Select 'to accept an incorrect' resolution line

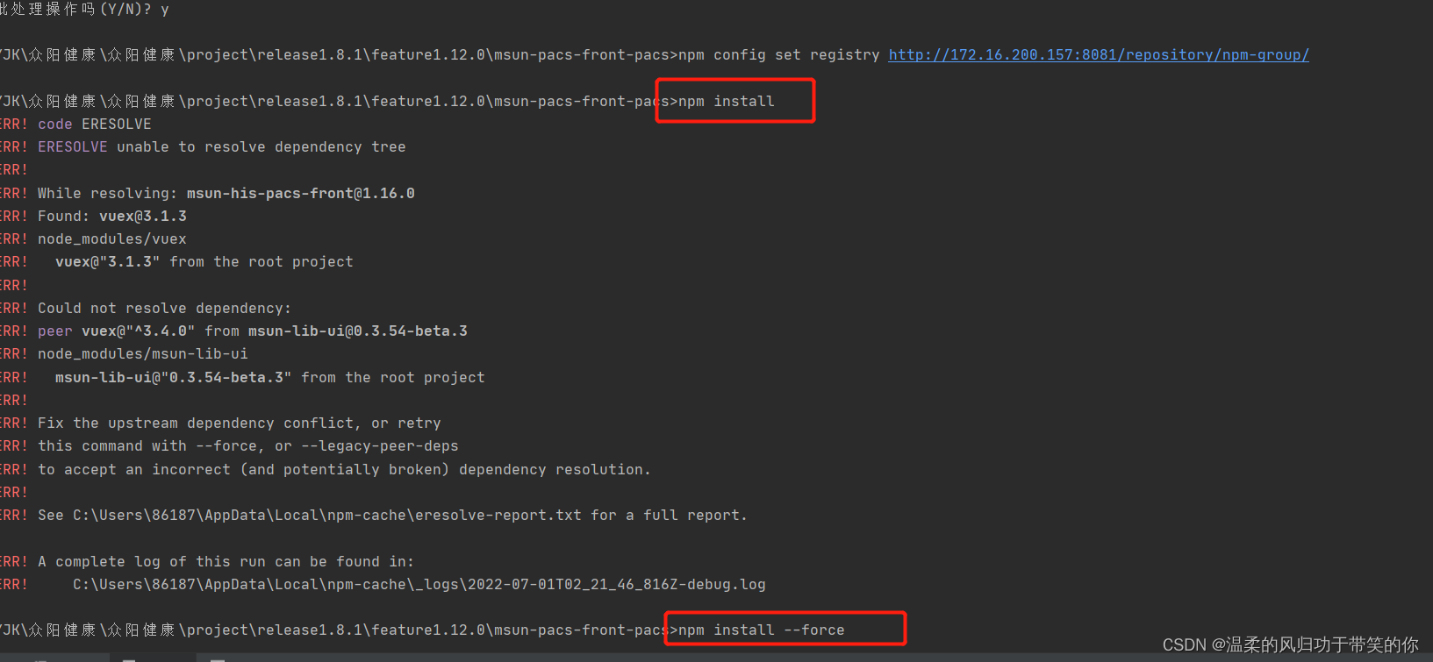coord(345,469)
